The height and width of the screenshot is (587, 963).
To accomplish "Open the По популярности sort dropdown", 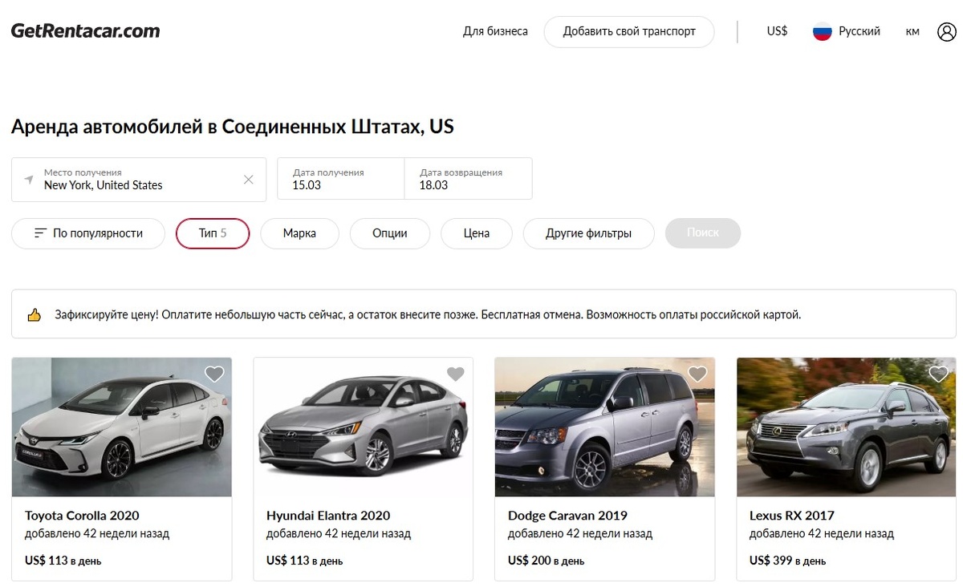I will click(88, 233).
